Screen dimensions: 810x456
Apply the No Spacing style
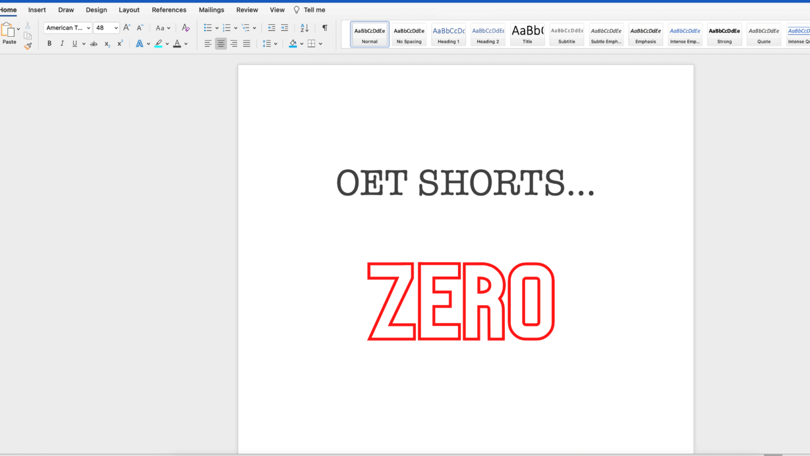click(x=409, y=35)
